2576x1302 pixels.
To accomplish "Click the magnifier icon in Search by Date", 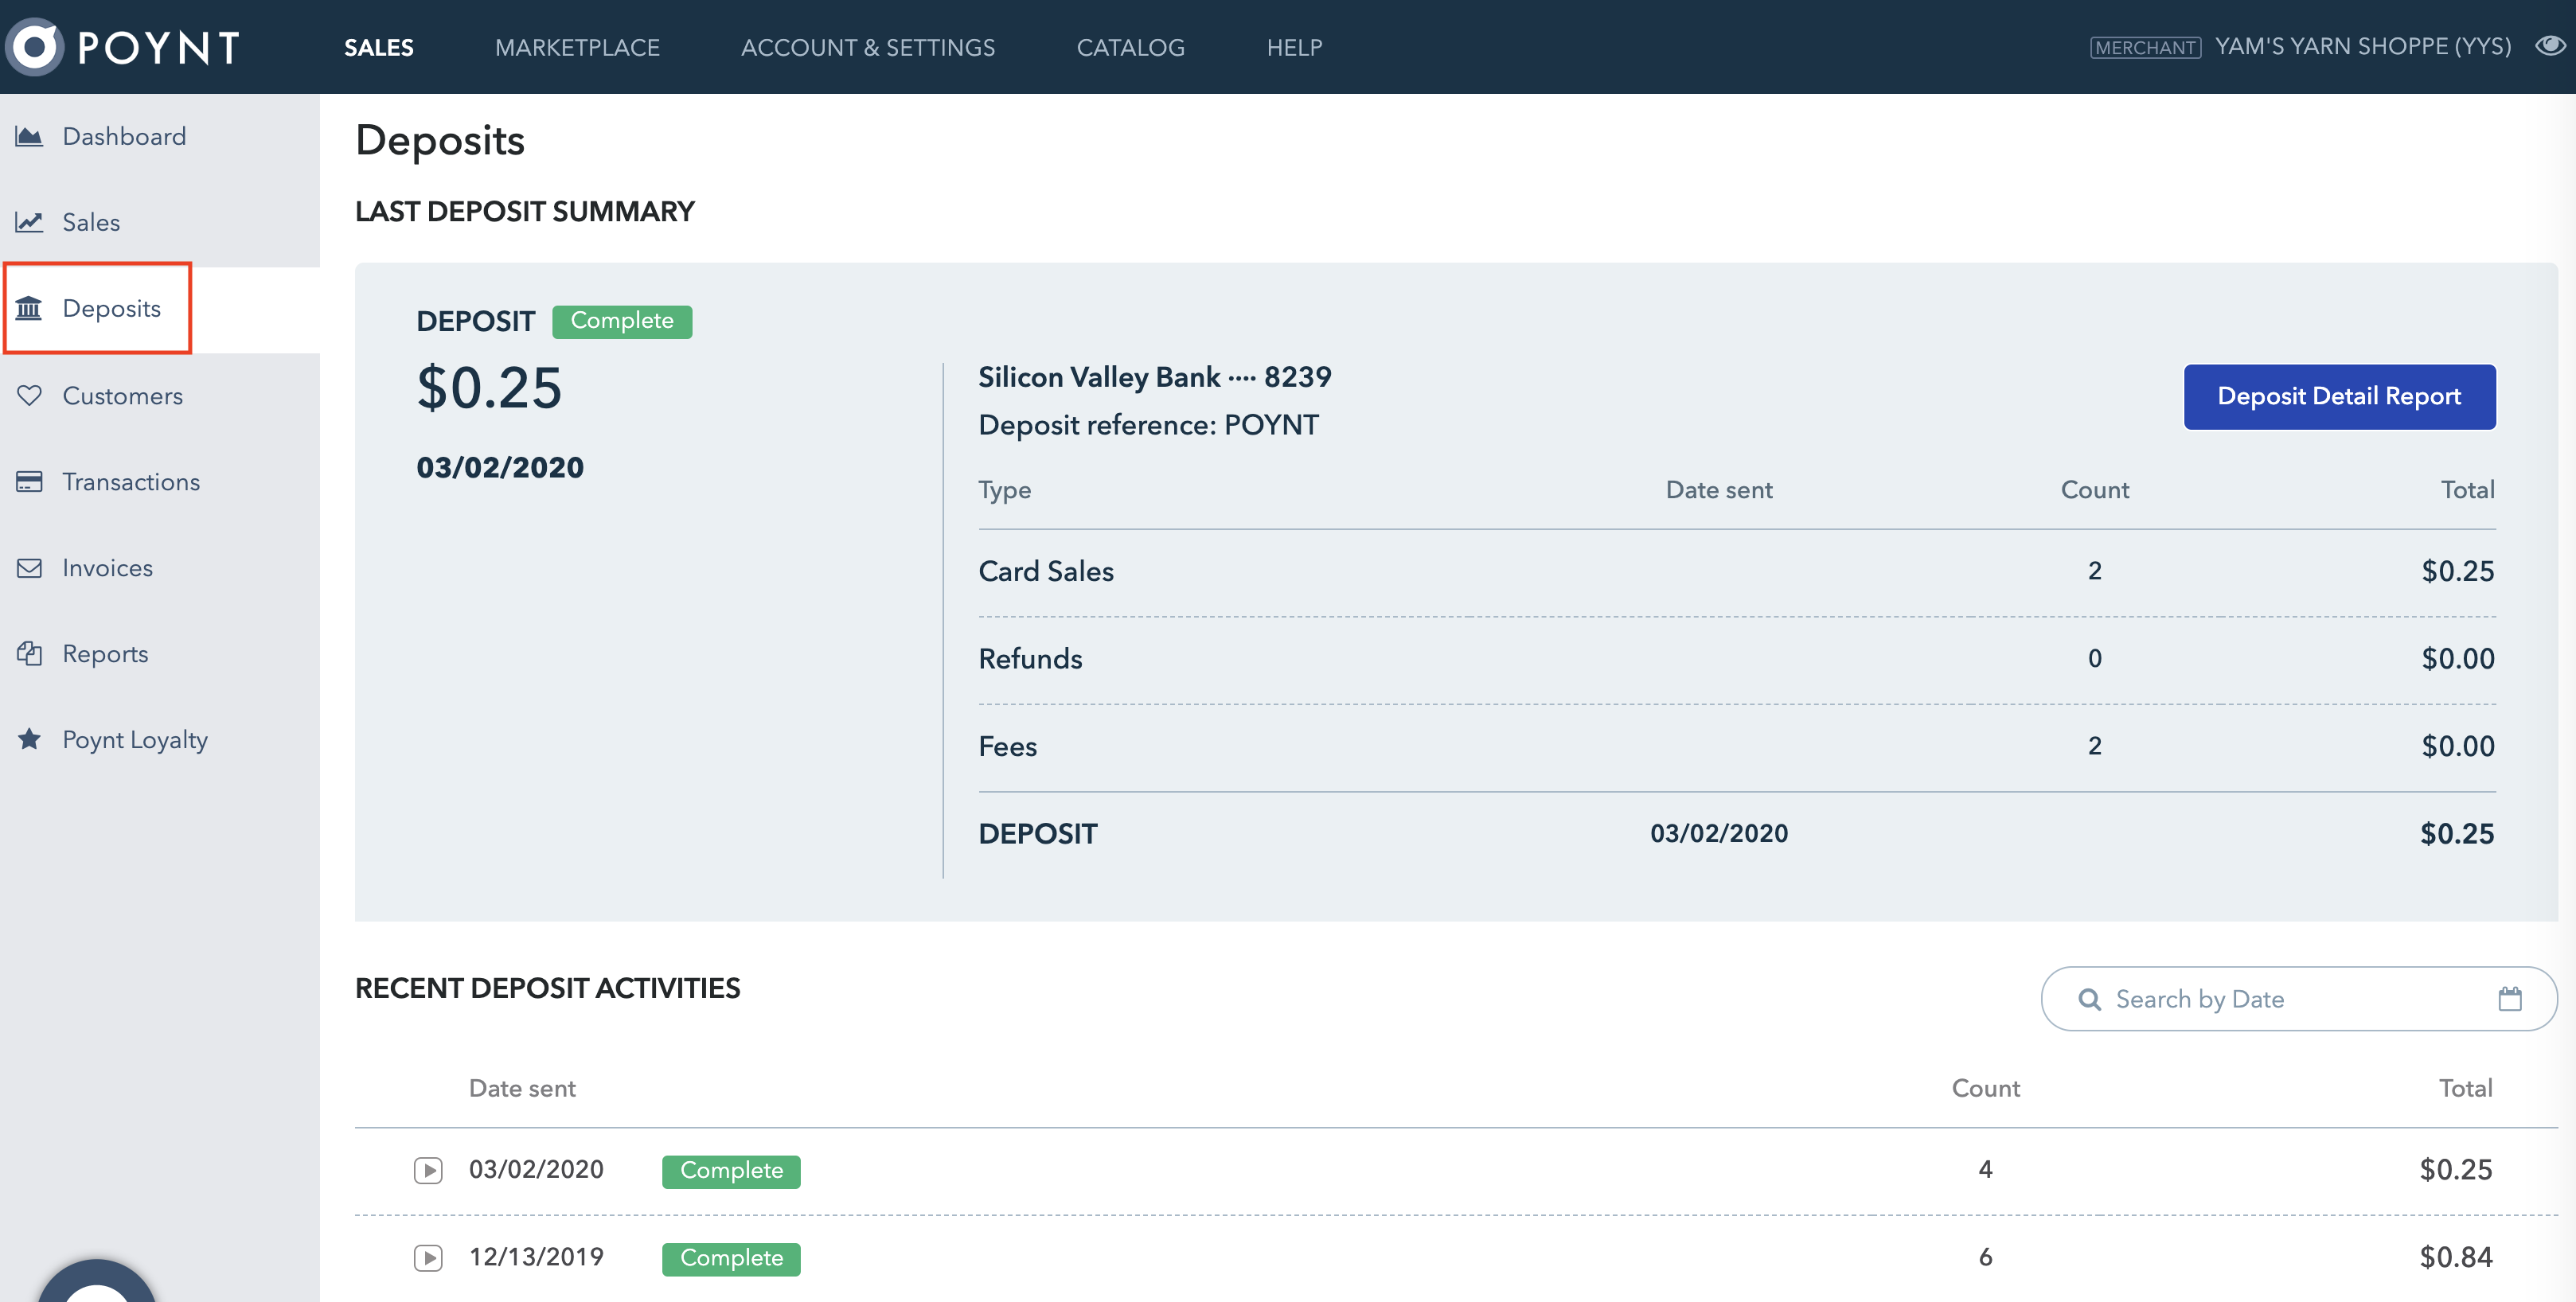I will (2089, 999).
